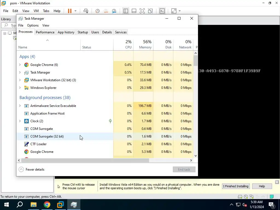Select the VMware Workstation process icon
Screen dimensions: 280x210
coord(27,80)
